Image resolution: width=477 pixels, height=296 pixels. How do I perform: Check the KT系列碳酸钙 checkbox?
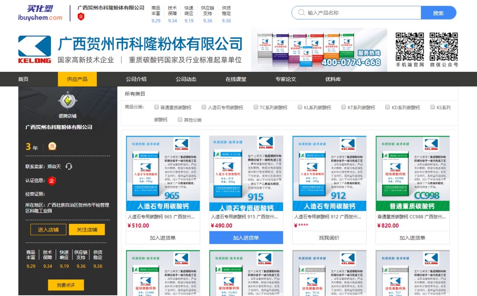(x=344, y=107)
